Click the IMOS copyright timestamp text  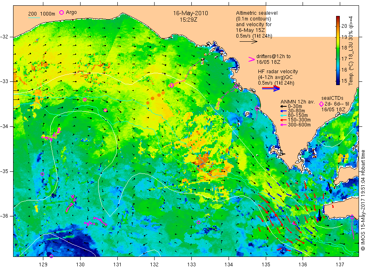tap(363, 200)
